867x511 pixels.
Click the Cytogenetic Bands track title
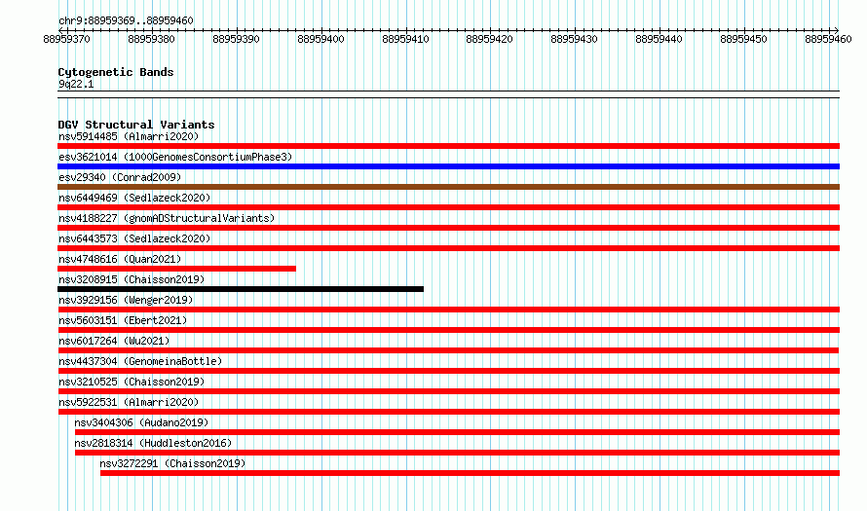tap(116, 72)
